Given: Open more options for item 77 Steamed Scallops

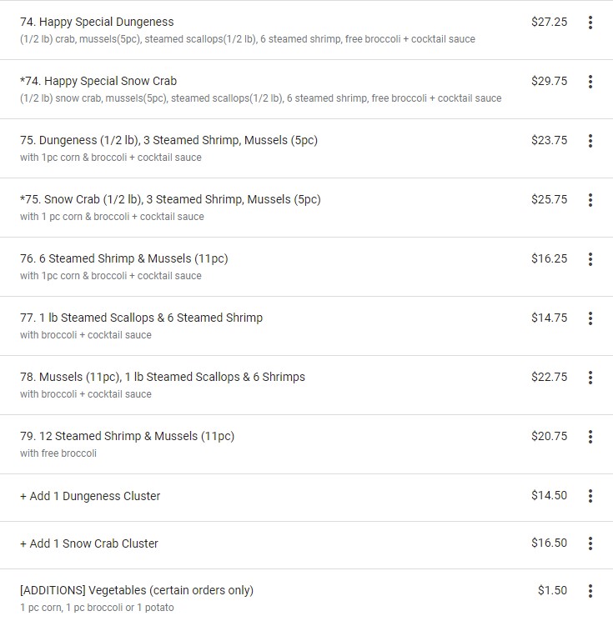Looking at the screenshot, I should (590, 318).
